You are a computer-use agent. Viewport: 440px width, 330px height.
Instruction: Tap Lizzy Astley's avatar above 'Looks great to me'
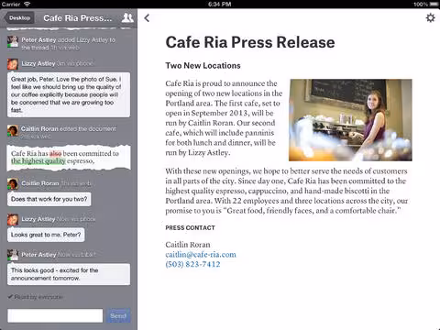pyautogui.click(x=13, y=219)
